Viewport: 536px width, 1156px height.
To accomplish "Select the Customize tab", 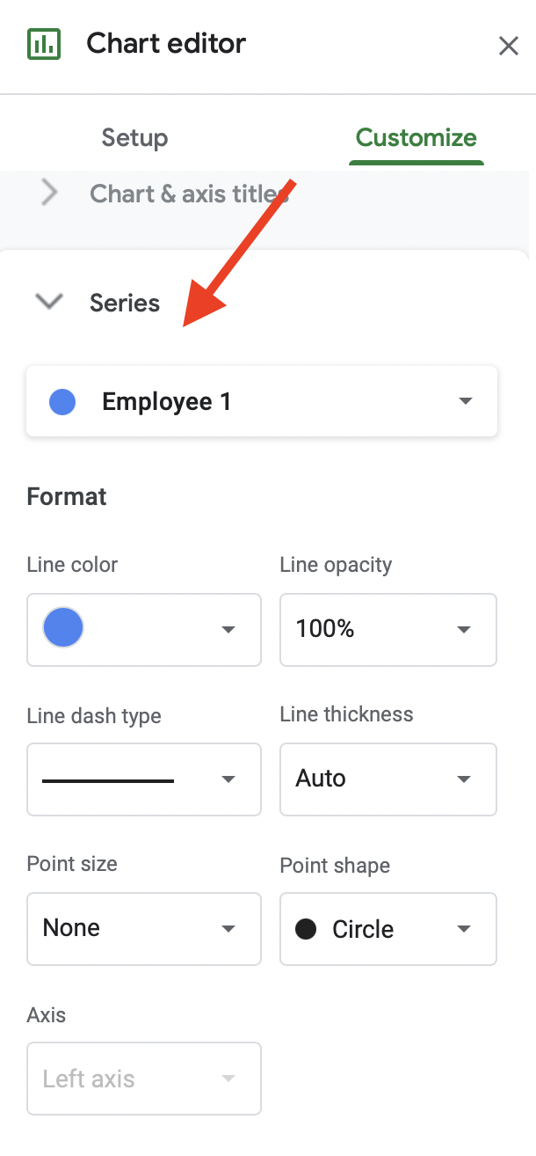I will [x=416, y=138].
